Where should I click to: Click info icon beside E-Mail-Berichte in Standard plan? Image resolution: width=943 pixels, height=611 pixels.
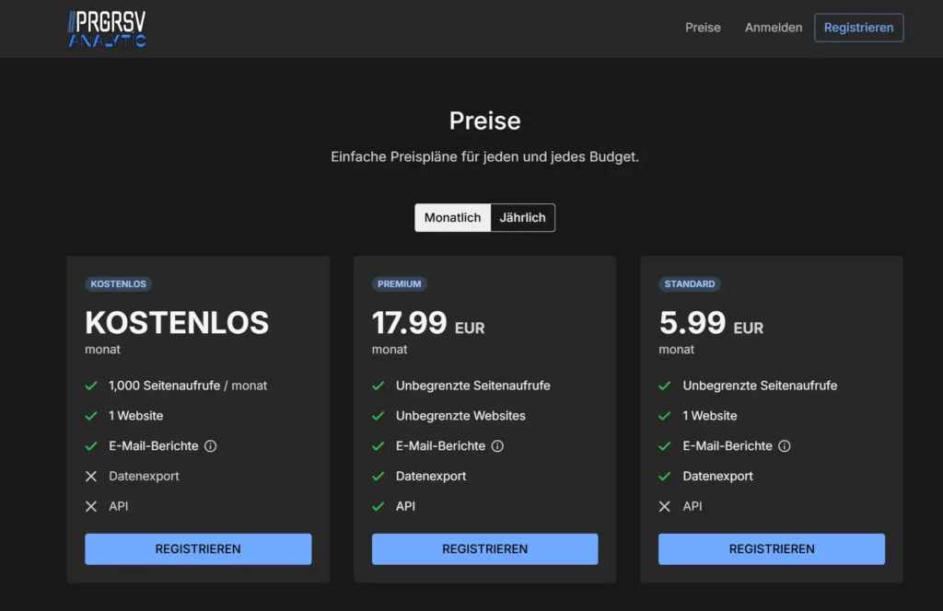pos(785,446)
